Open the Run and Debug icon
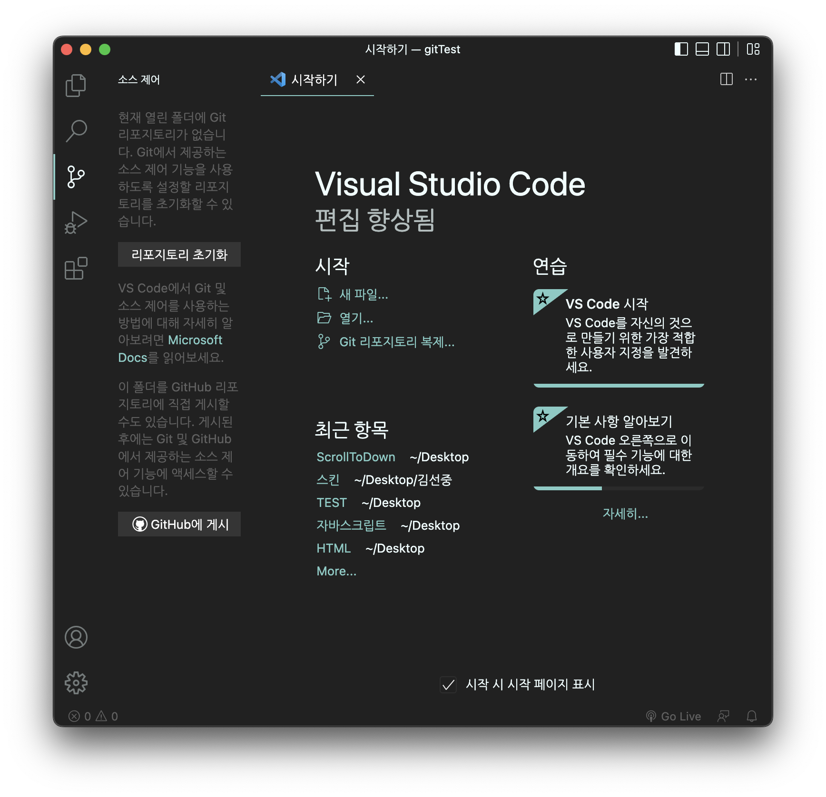 [76, 223]
